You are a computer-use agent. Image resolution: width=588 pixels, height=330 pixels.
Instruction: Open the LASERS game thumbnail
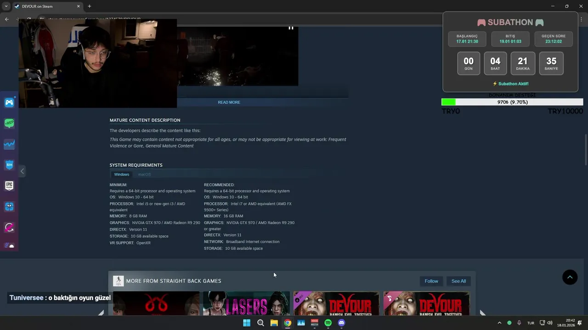[x=246, y=303]
